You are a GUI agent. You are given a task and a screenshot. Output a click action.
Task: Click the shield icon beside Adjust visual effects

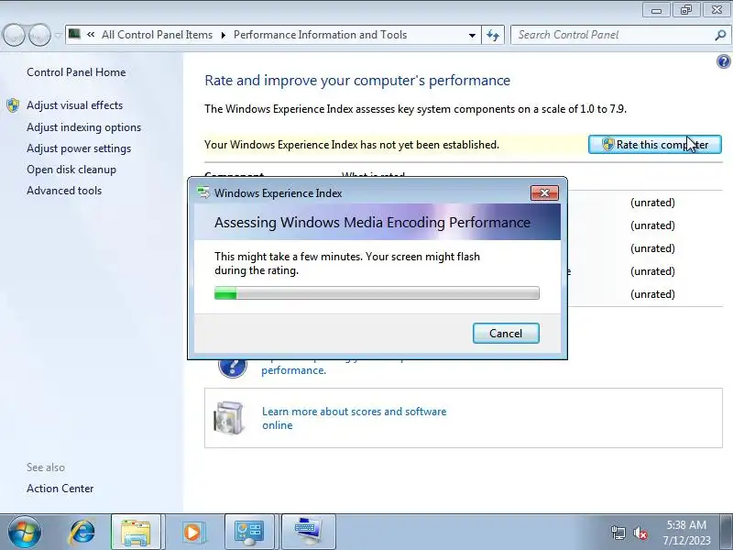point(13,105)
